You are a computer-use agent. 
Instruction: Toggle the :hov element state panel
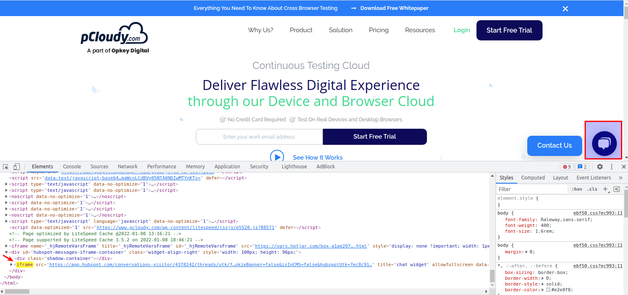coord(577,189)
